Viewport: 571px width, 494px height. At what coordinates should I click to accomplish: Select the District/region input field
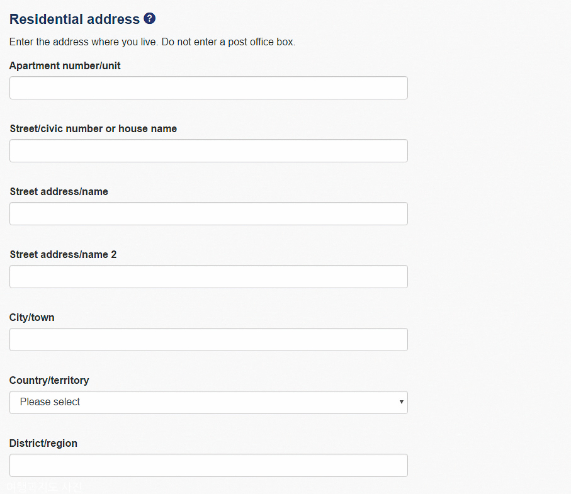[208, 465]
